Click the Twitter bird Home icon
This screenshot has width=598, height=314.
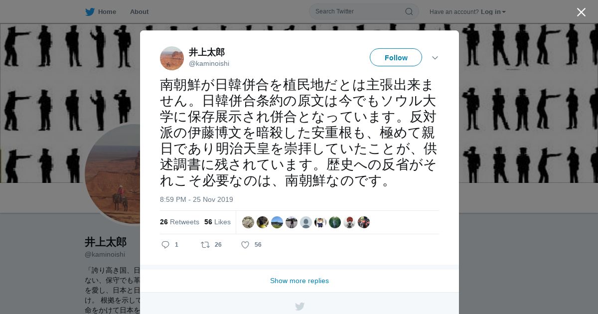90,12
